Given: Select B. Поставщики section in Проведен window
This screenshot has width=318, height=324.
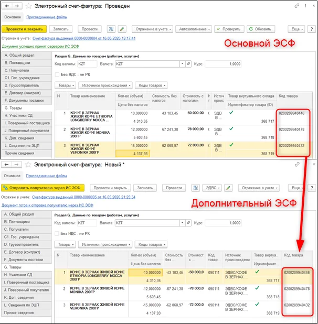Looking at the screenshot, I should tap(27, 63).
